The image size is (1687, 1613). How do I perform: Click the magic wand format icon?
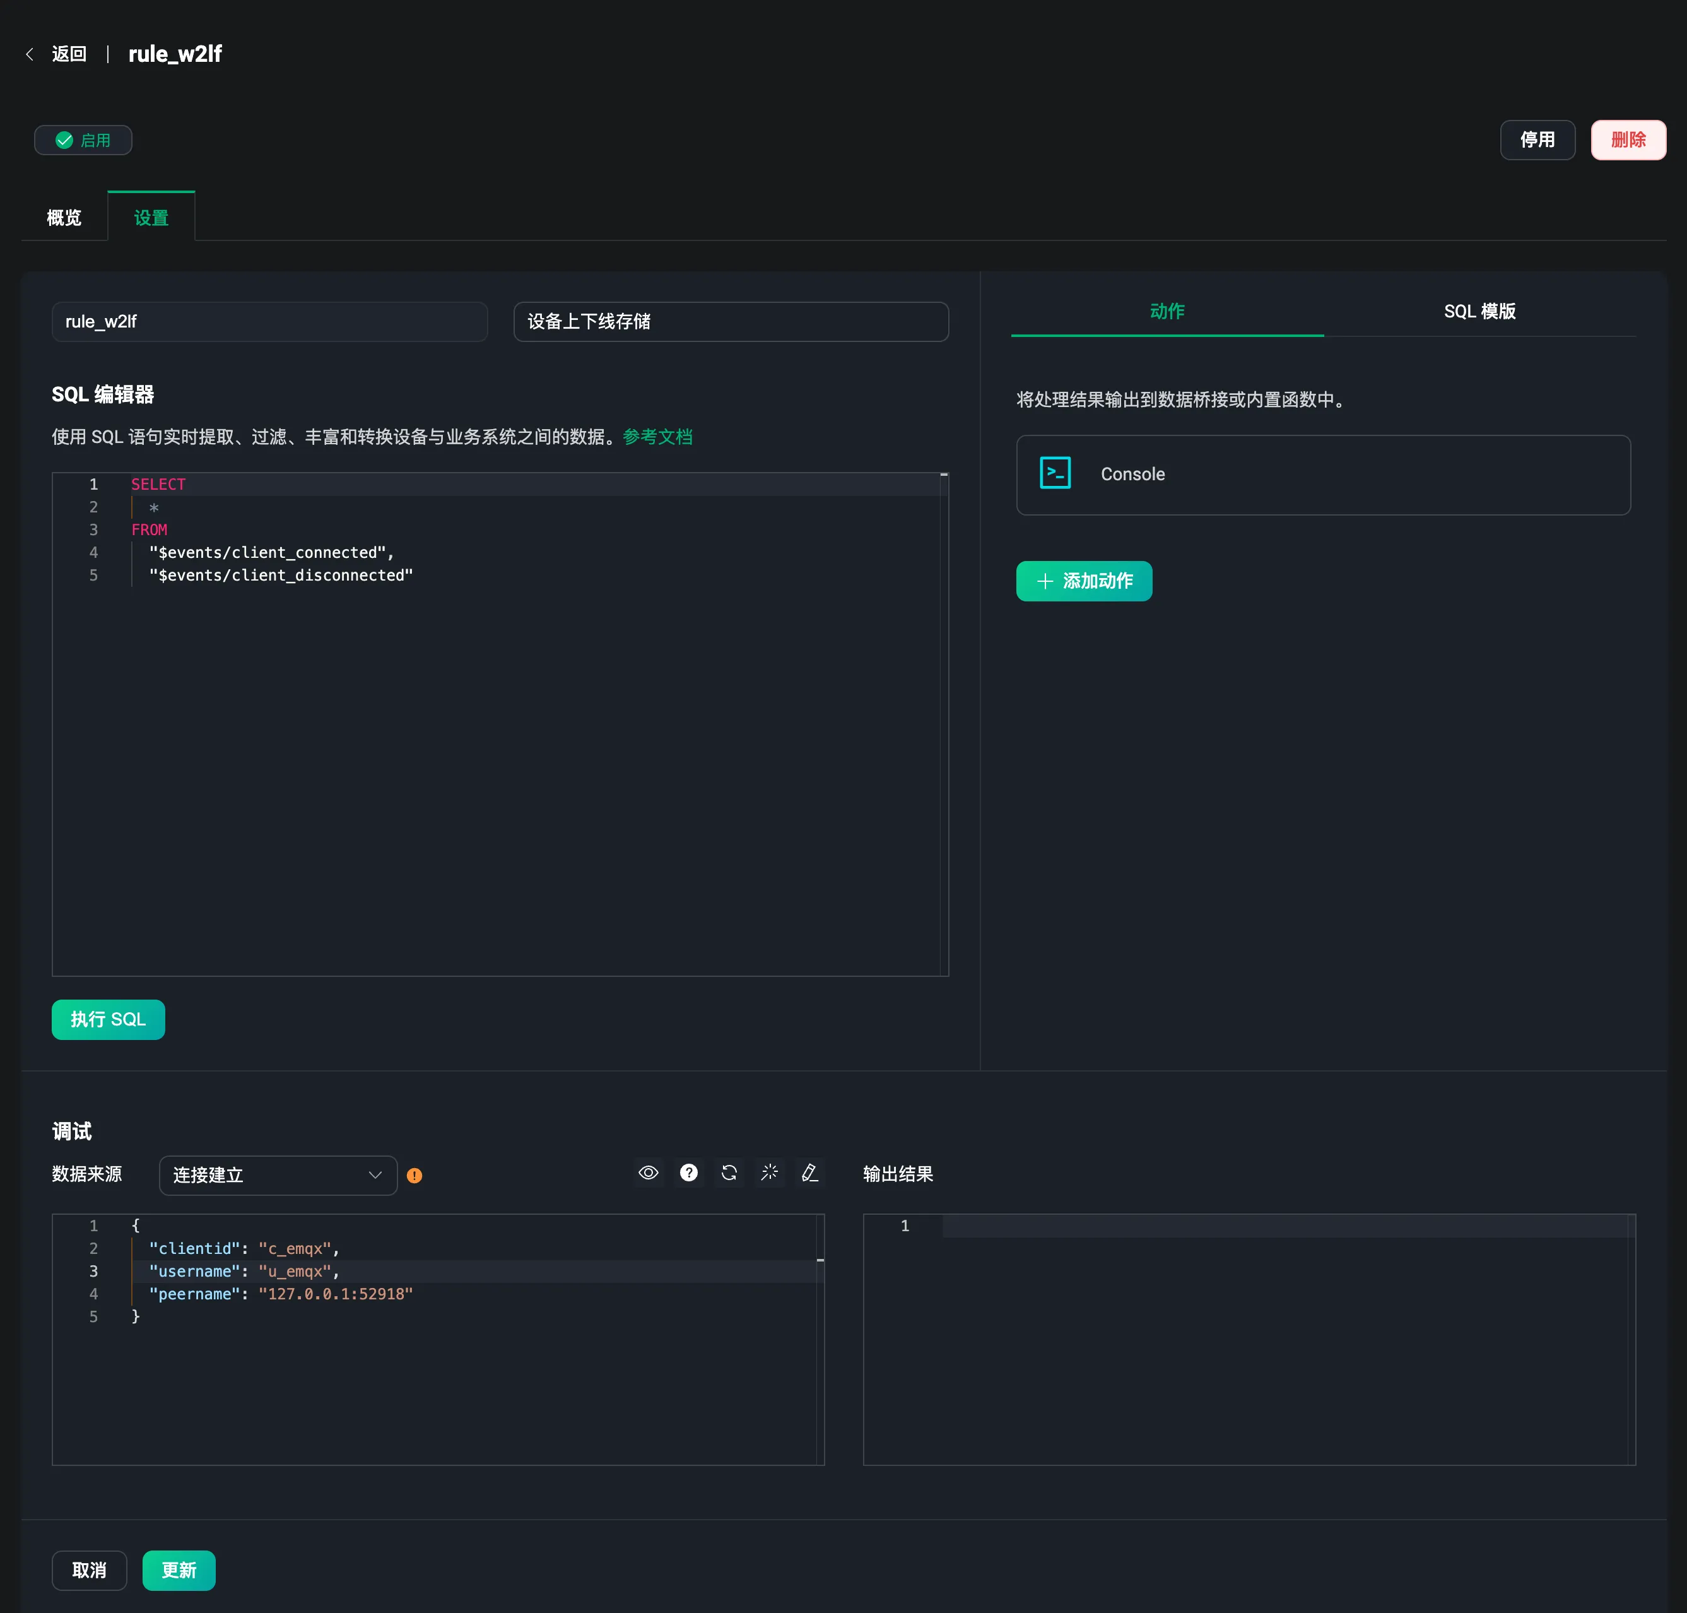[x=769, y=1173]
